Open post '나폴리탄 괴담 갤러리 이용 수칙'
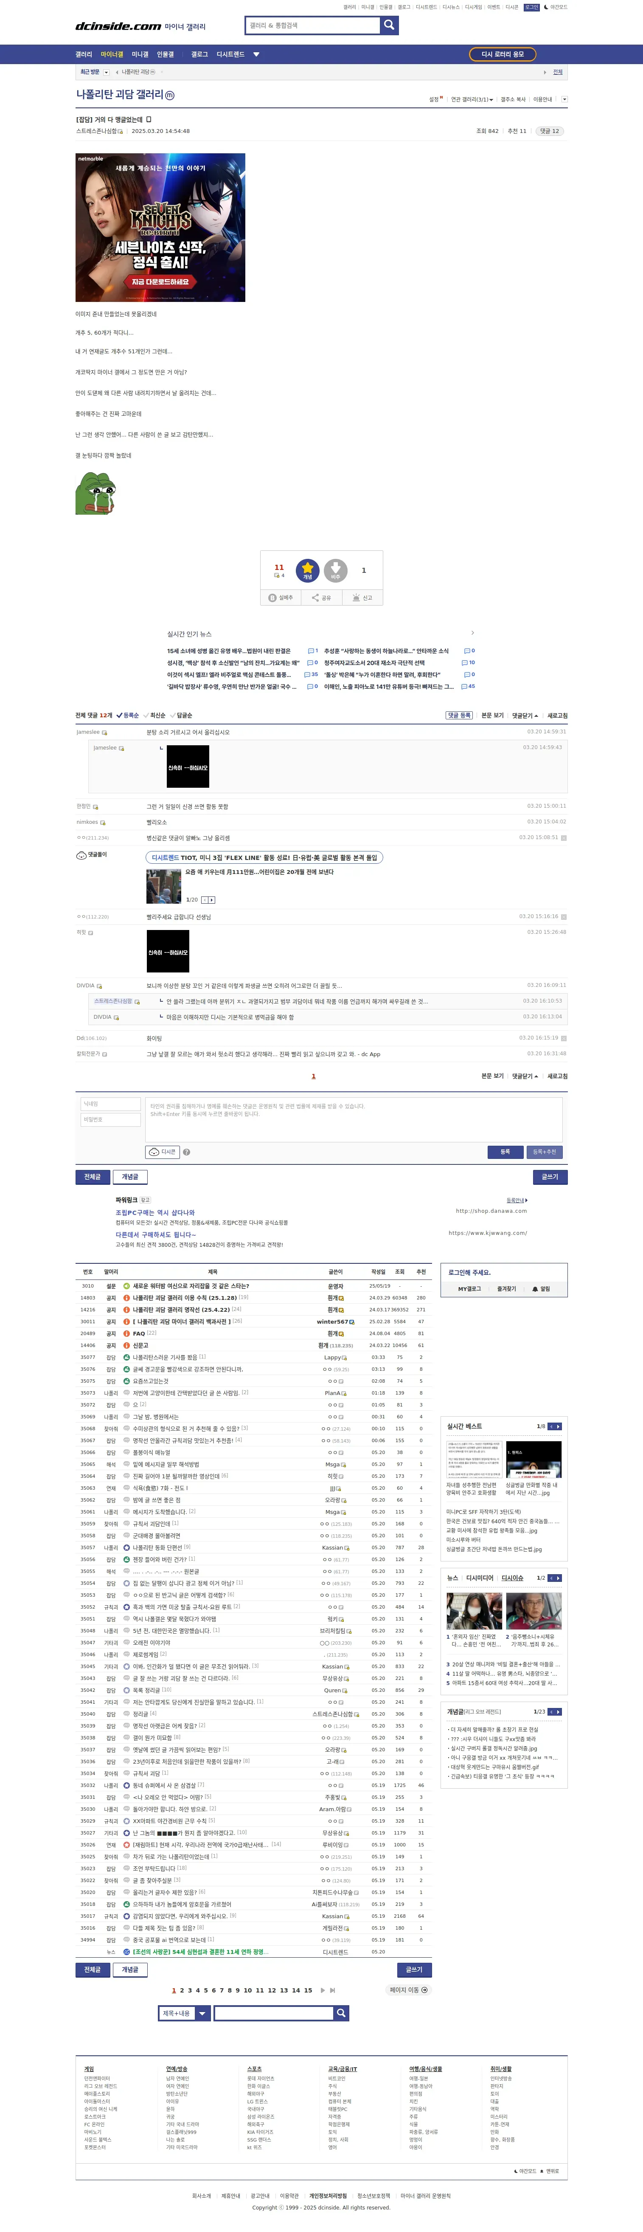This screenshot has width=643, height=2232. (x=184, y=1298)
